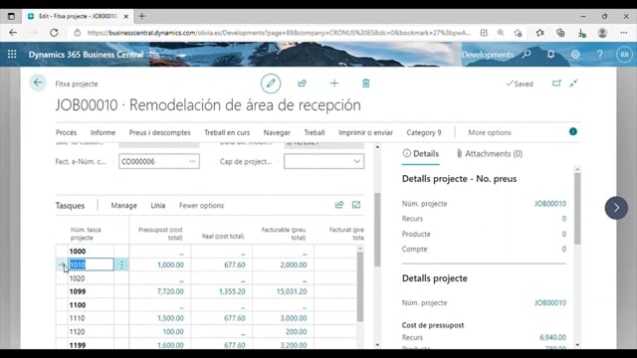Open Treball en curs menu

(x=227, y=132)
